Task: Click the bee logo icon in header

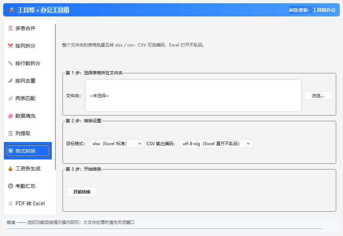Action: click(x=11, y=10)
